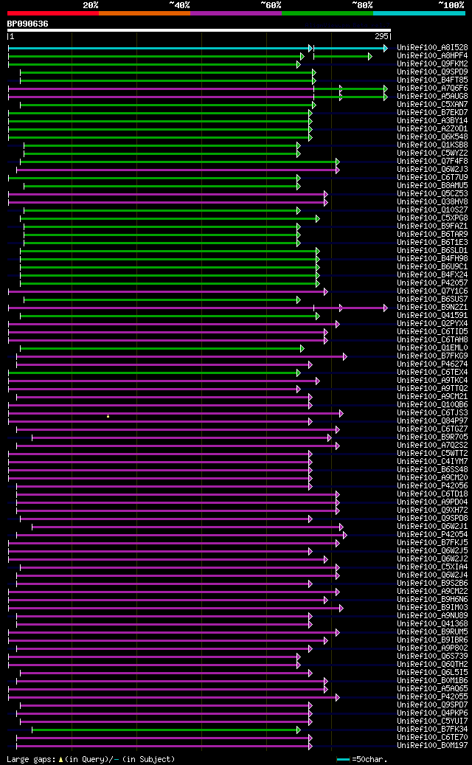Select the UniRef100_Q38HV8 label

pos(432,201)
